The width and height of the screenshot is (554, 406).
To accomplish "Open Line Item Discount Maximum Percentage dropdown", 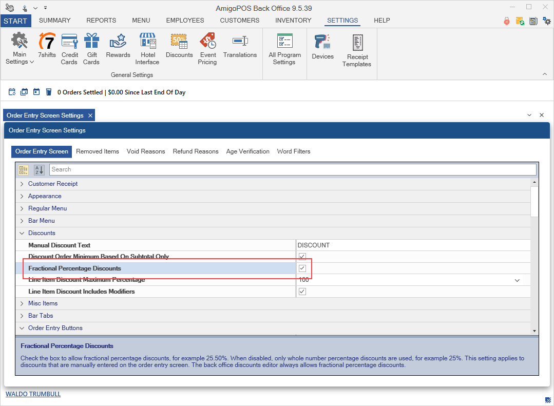I will pos(517,280).
